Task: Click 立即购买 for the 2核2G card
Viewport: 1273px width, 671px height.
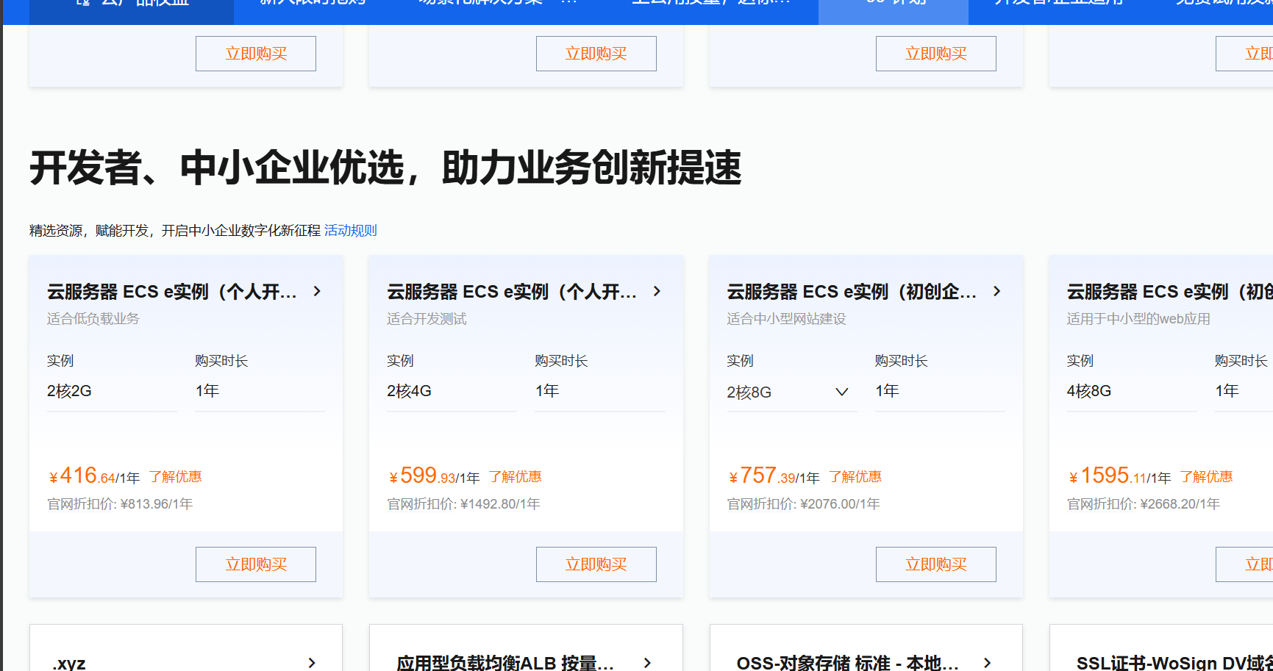Action: tap(256, 564)
